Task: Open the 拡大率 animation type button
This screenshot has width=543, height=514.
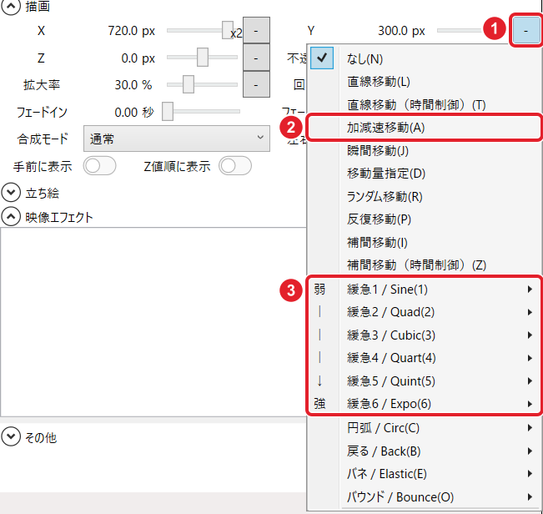Action: pyautogui.click(x=256, y=84)
